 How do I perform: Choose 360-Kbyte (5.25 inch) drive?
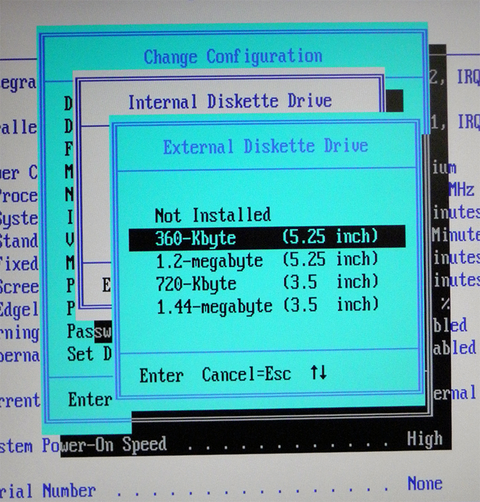tap(267, 238)
